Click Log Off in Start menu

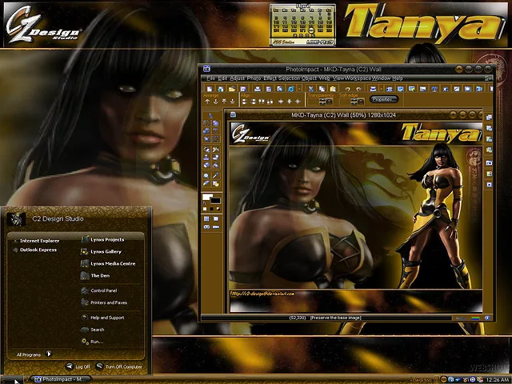pos(78,366)
